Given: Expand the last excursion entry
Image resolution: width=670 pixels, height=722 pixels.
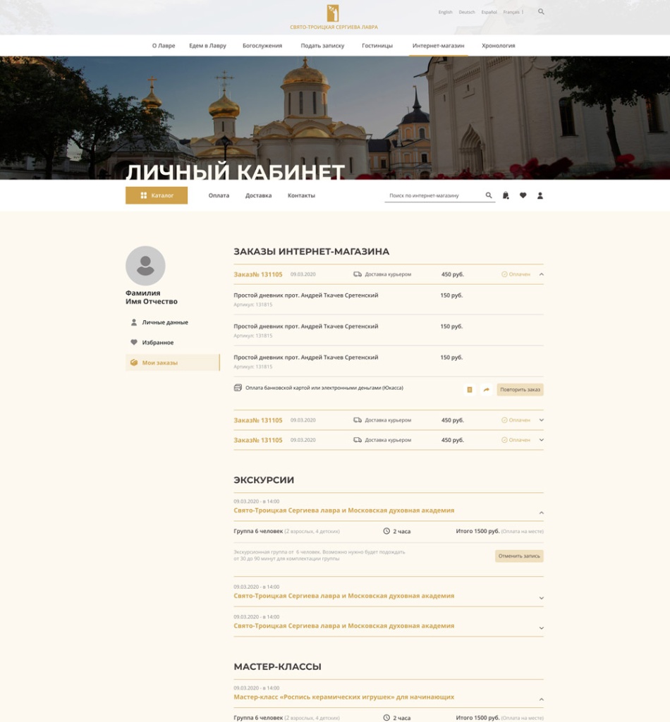Looking at the screenshot, I should [542, 628].
